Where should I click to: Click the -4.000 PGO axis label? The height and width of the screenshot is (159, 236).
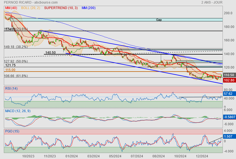coord(228,151)
